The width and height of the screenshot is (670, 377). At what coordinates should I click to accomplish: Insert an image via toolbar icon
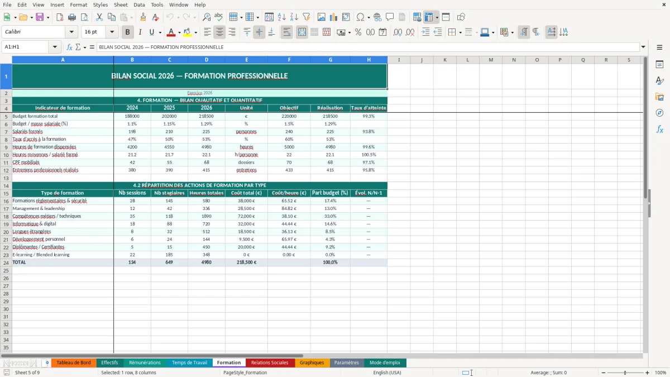[x=322, y=17]
